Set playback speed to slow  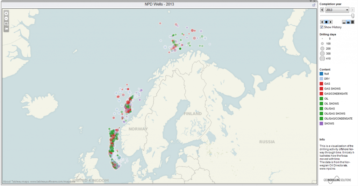pos(344,22)
